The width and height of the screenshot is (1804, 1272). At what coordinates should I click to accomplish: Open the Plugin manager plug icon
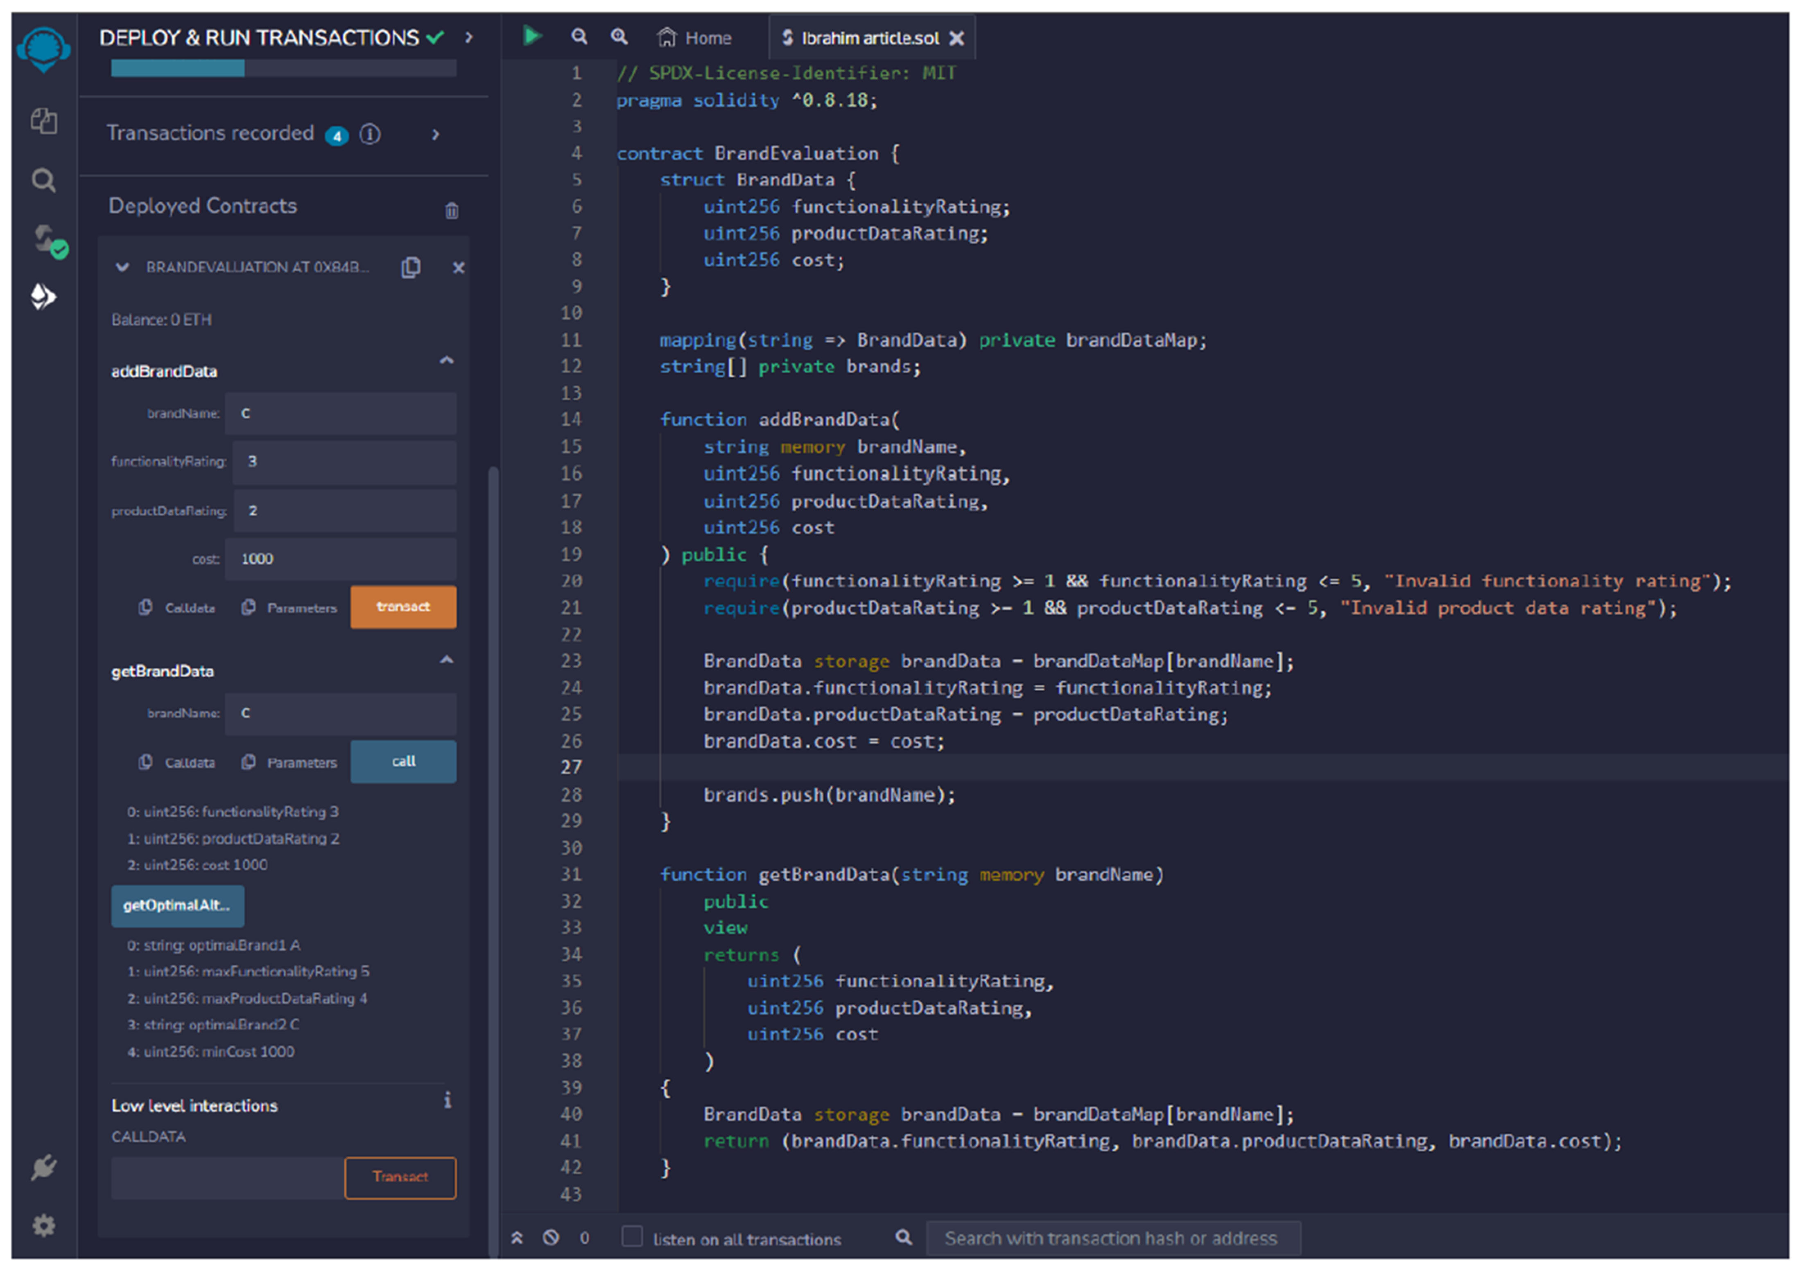click(x=43, y=1167)
